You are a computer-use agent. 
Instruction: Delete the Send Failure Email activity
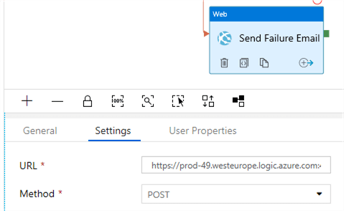click(224, 63)
